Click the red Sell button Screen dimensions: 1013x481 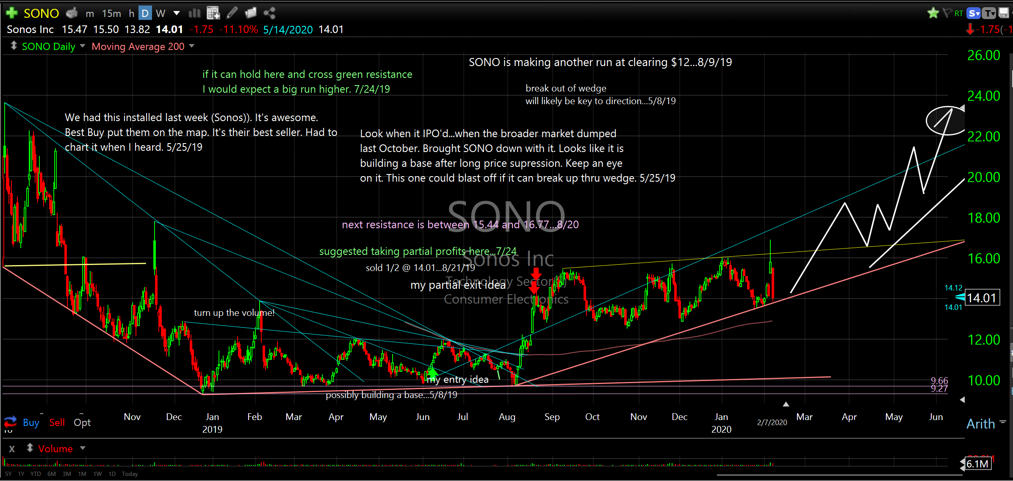(57, 423)
